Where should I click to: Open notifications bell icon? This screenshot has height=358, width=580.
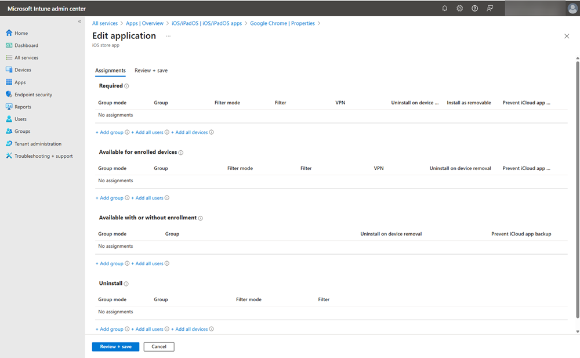tap(445, 9)
